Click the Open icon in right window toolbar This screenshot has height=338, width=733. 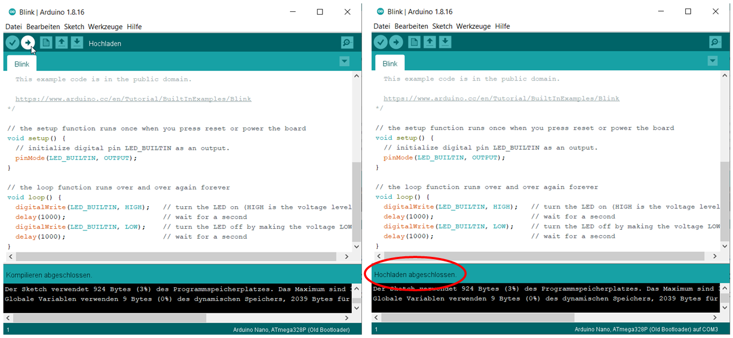tap(430, 42)
